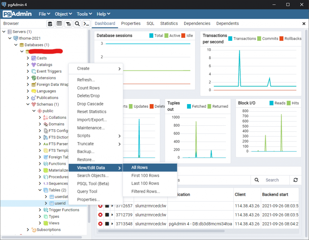The height and width of the screenshot is (240, 309).
Task: Collapse the public schema node
Action: [34, 111]
